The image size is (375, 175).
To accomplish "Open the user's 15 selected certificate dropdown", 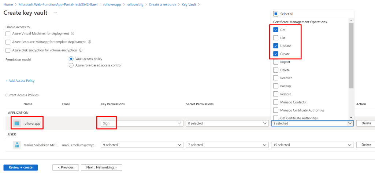I will pyautogui.click(x=312, y=145).
